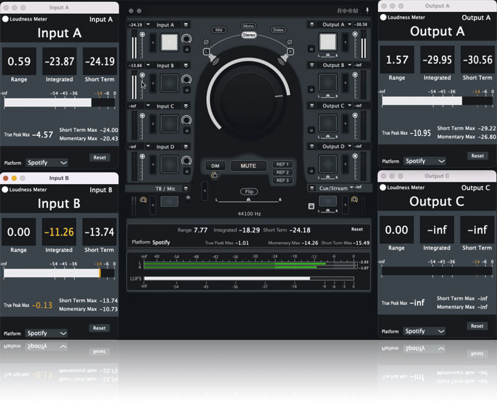Click the pin icon beside the ROOM logo
Screen dimensions: 497x402
367,11
